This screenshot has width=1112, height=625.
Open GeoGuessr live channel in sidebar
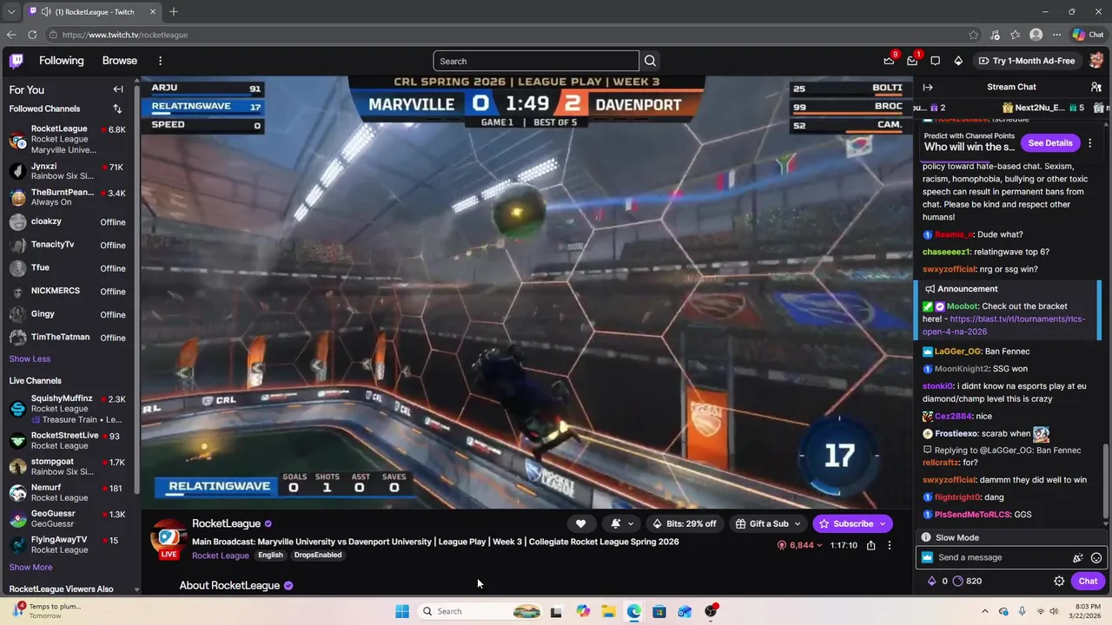68,518
